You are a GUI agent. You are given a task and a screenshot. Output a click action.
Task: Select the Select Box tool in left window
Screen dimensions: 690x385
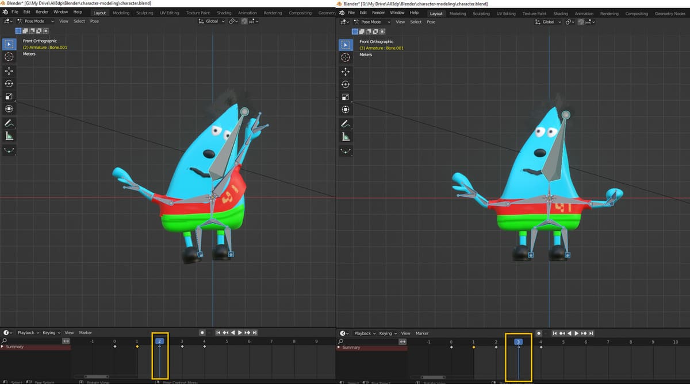[x=9, y=44]
